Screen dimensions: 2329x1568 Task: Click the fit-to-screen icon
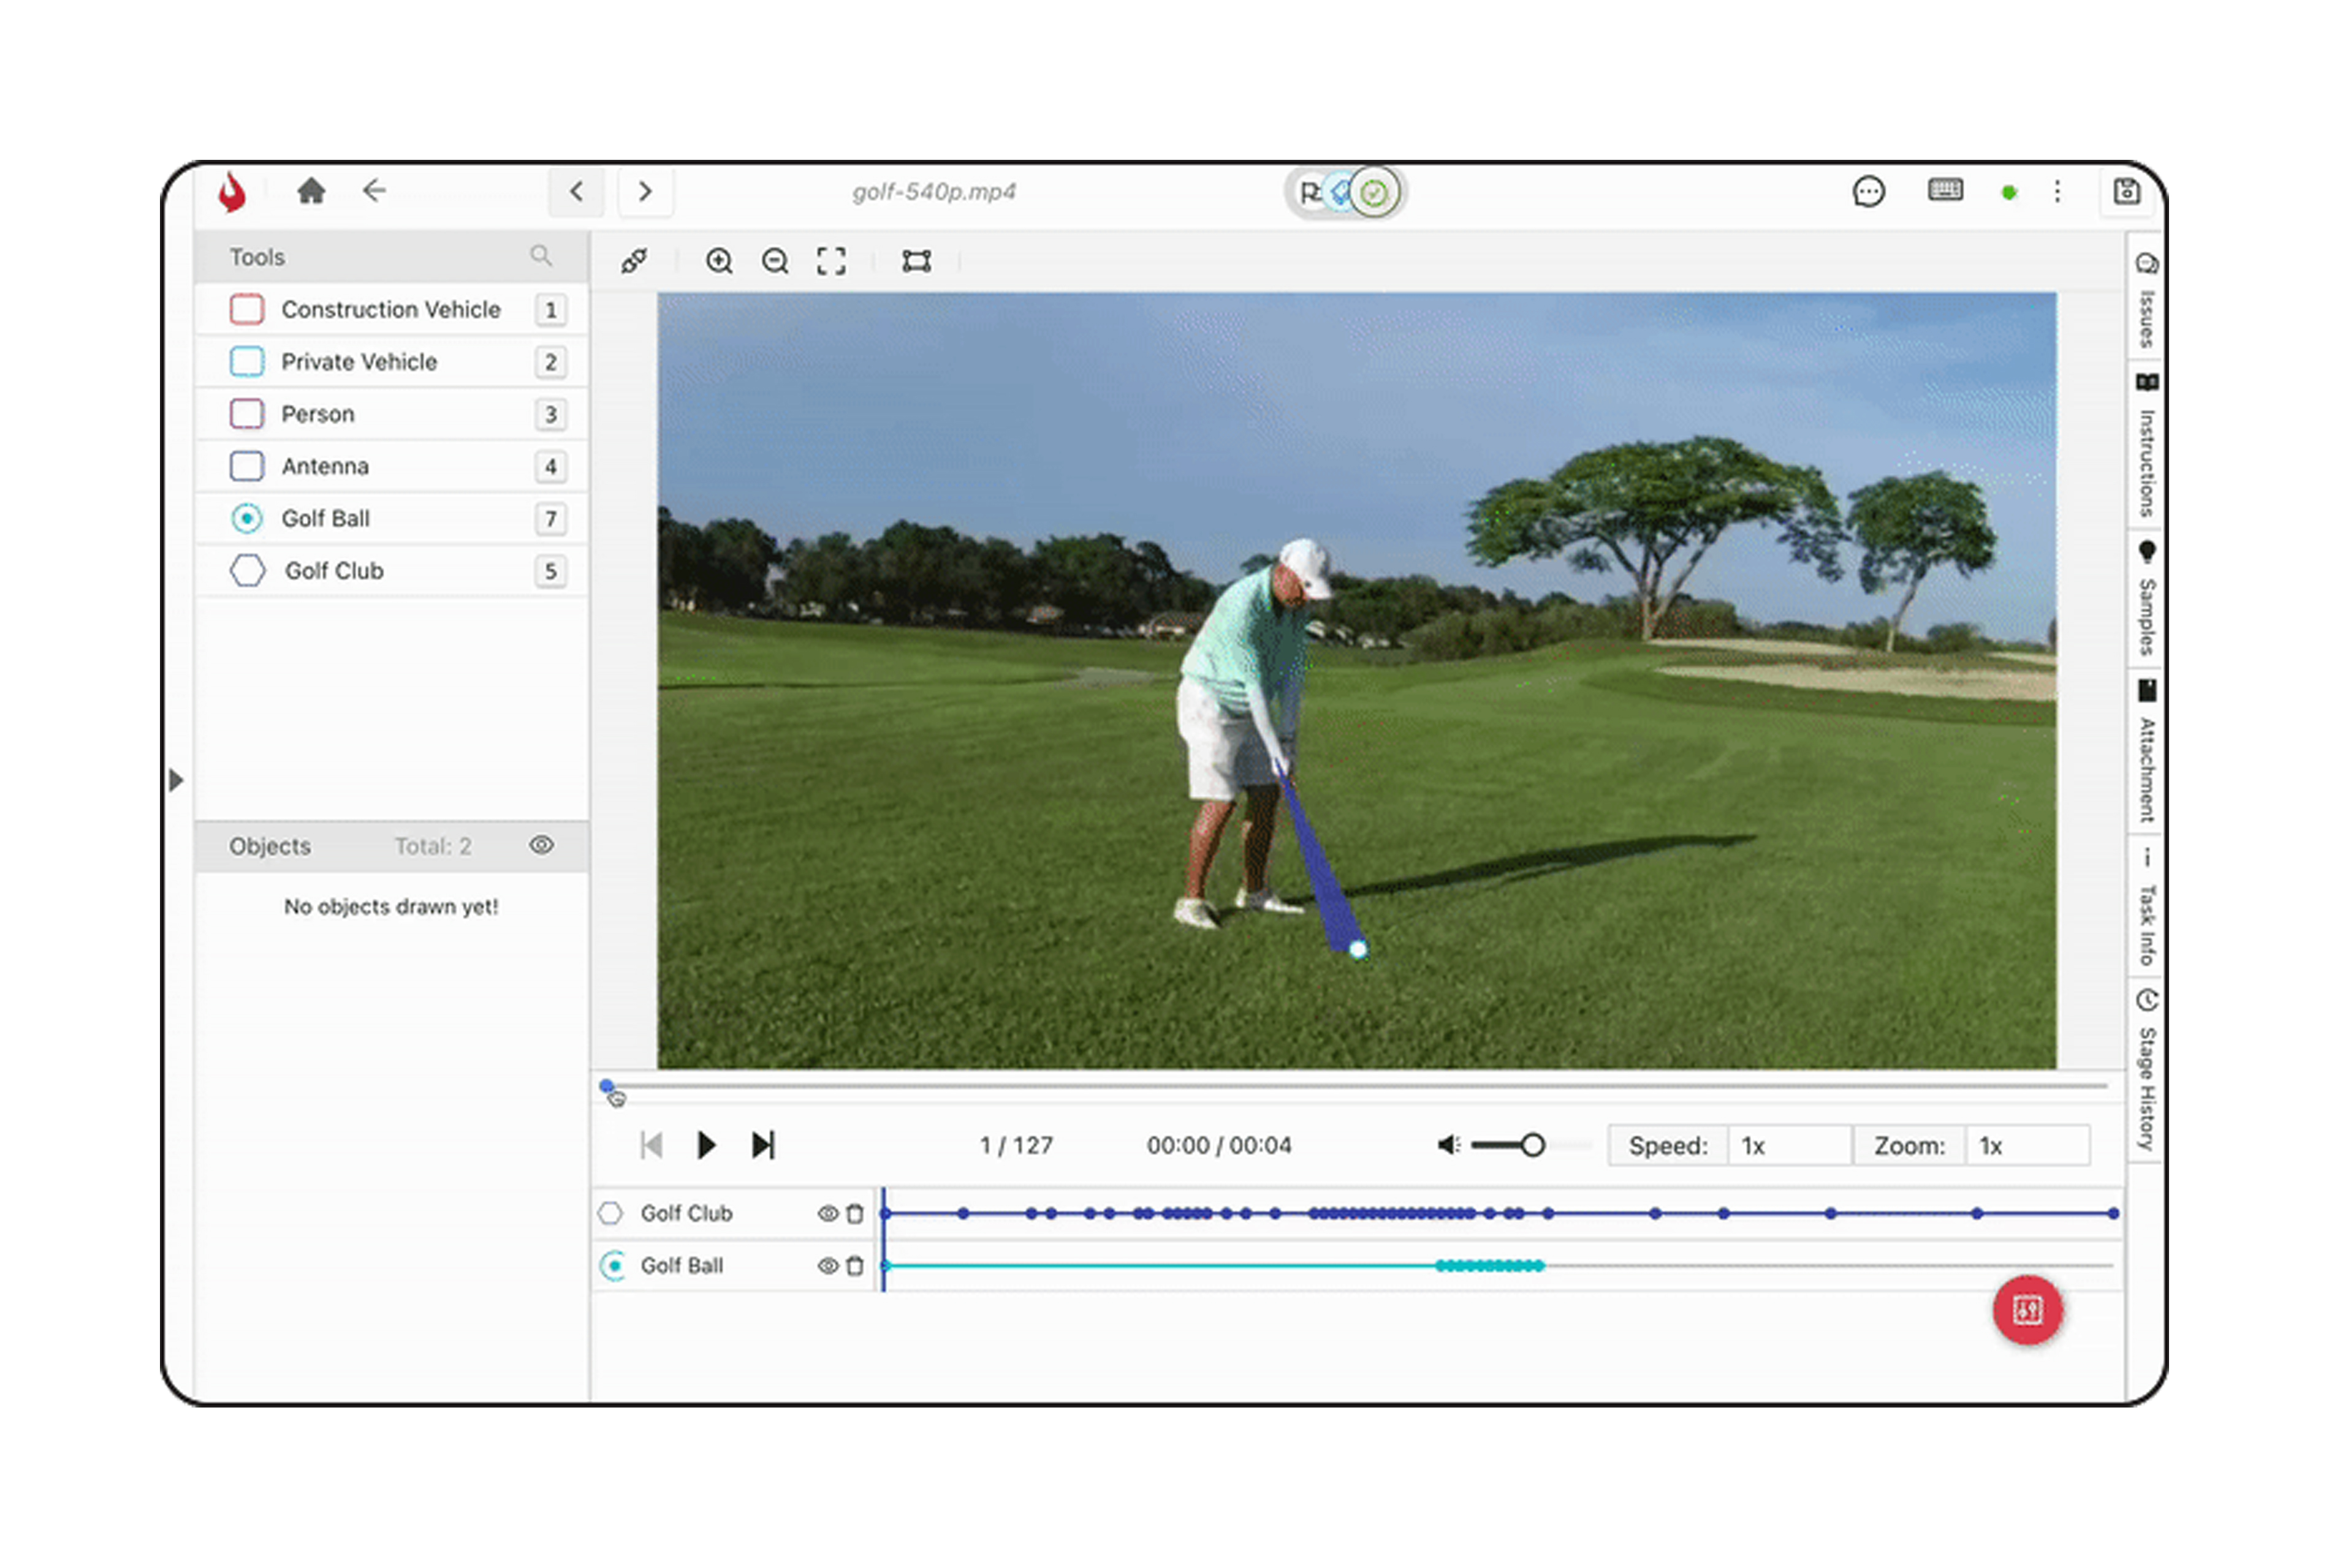(830, 261)
